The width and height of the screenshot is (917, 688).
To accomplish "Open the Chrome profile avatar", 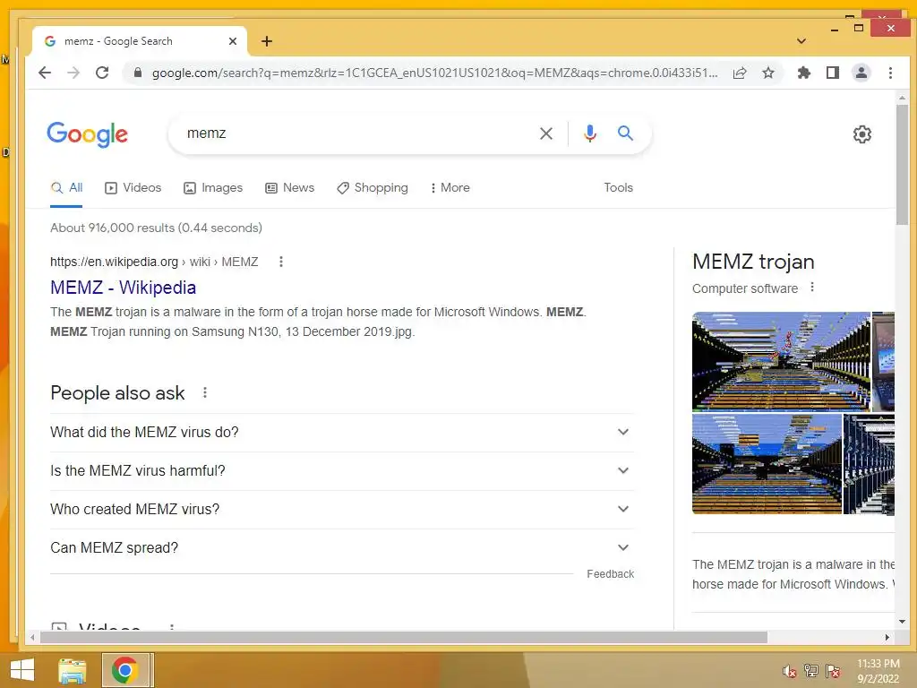I will point(861,73).
